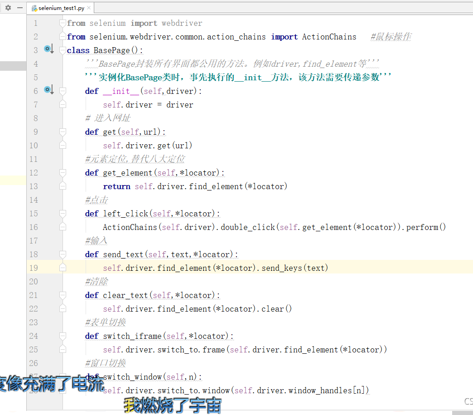Collapse the get_element method fold

(x=62, y=172)
